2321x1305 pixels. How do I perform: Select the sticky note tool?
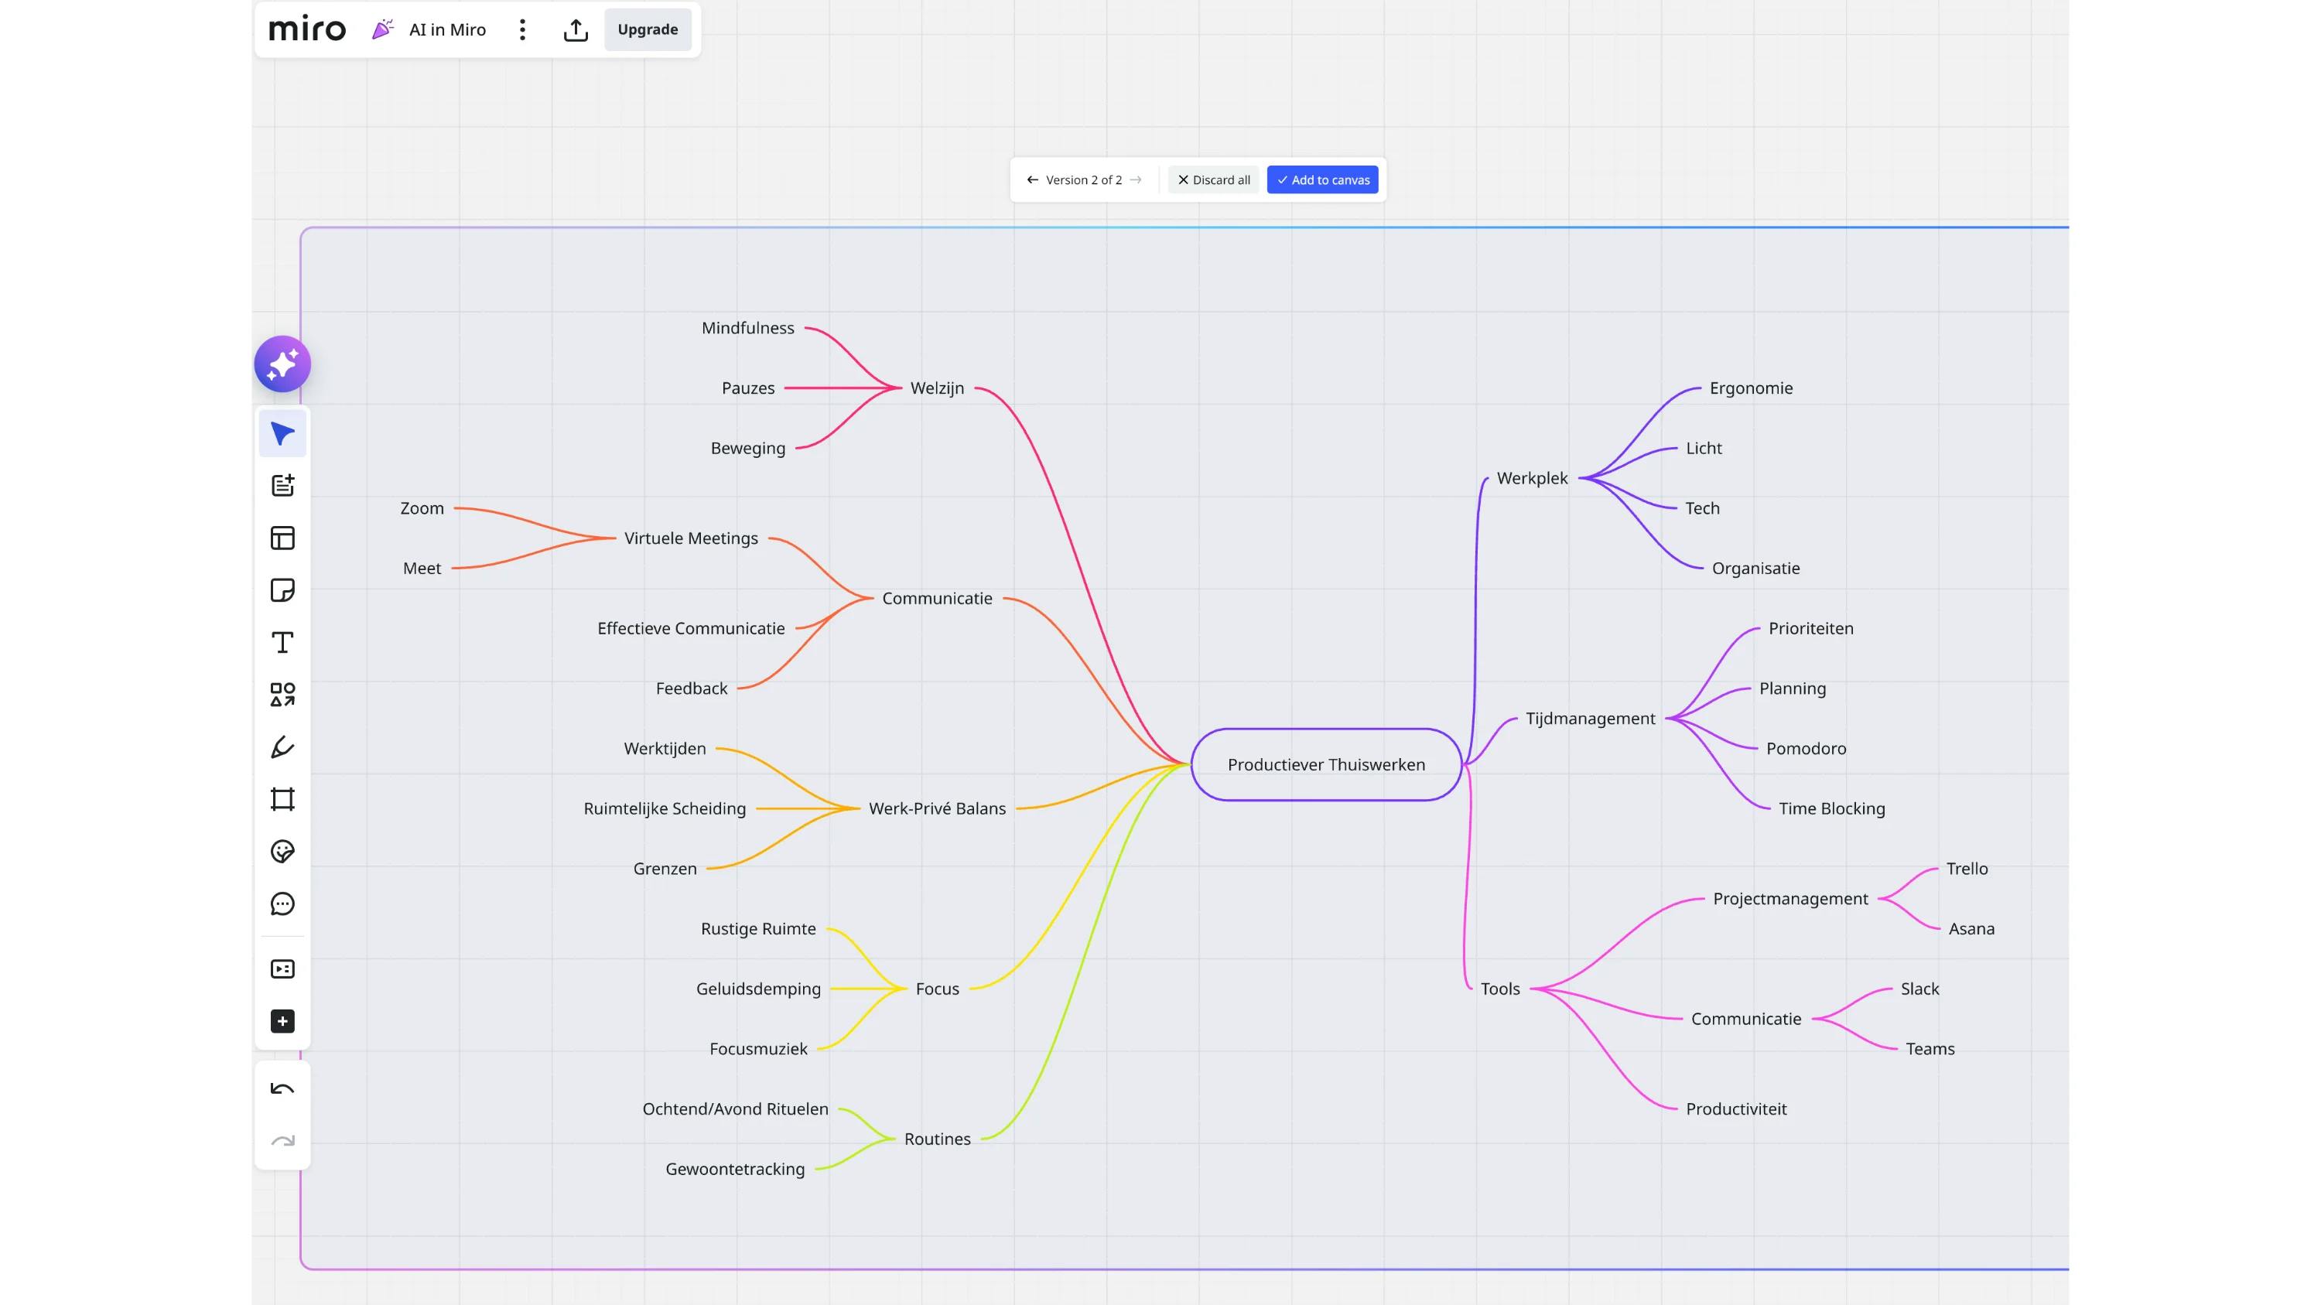[282, 591]
